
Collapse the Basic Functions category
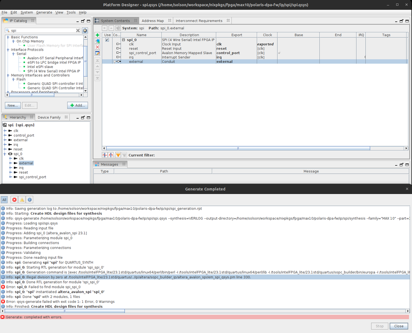coord(8,37)
